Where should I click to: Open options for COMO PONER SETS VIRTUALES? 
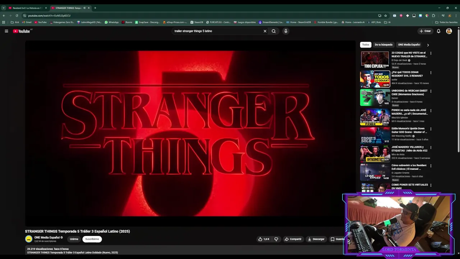pyautogui.click(x=431, y=185)
